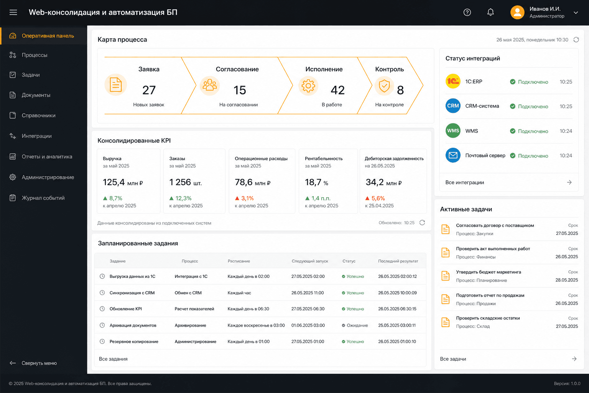The height and width of the screenshot is (393, 589).
Task: Open the Все интеграции arrow
Action: [569, 182]
